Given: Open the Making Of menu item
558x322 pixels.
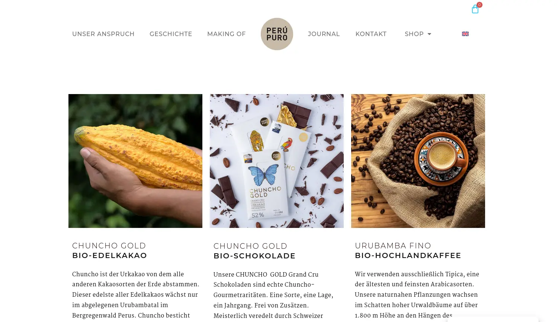Looking at the screenshot, I should (x=227, y=34).
